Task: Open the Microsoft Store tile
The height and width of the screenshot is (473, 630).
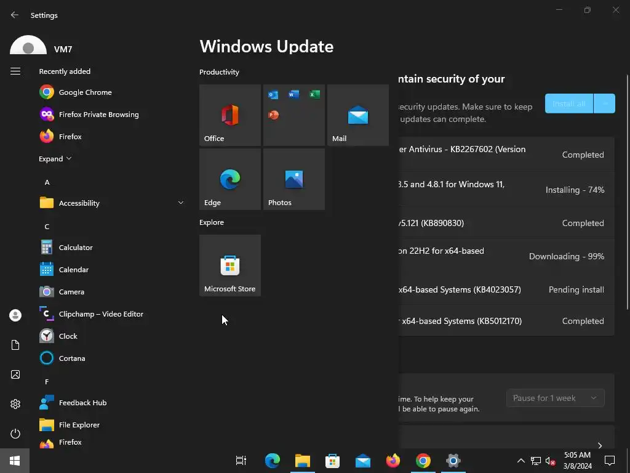Action: [x=230, y=265]
